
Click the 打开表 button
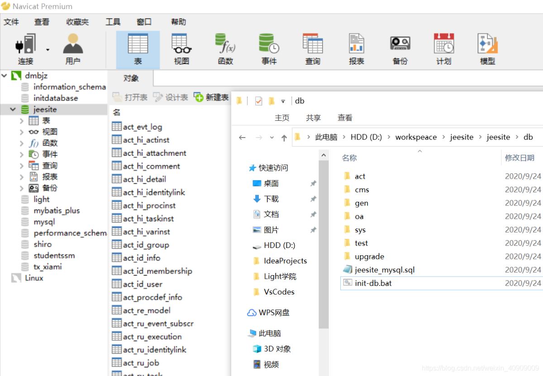130,97
